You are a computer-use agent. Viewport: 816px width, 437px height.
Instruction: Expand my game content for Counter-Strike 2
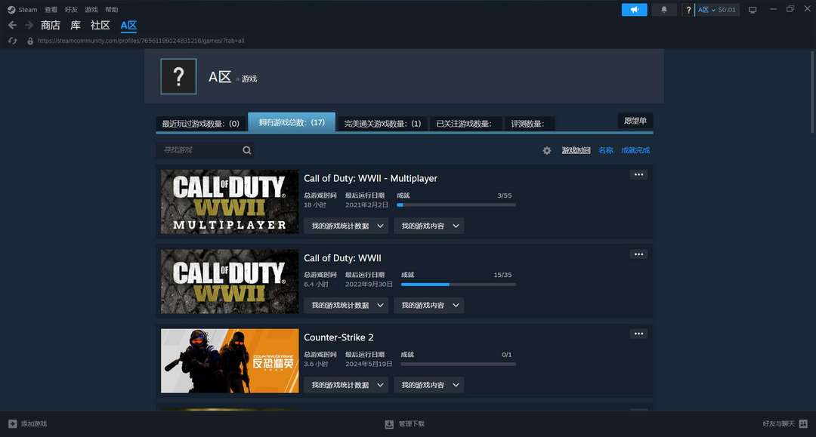pos(429,385)
